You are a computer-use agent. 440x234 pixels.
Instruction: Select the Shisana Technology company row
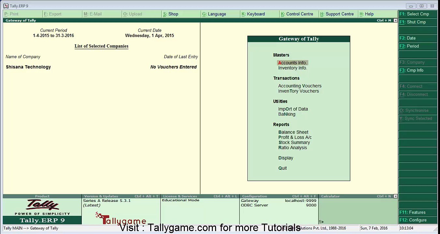click(101, 67)
